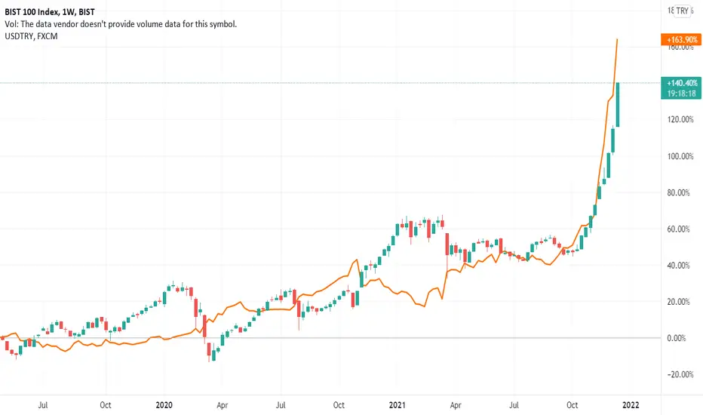Image resolution: width=703 pixels, height=415 pixels.
Task: Select the USDTRY, FXCM comparison legend
Action: point(31,36)
